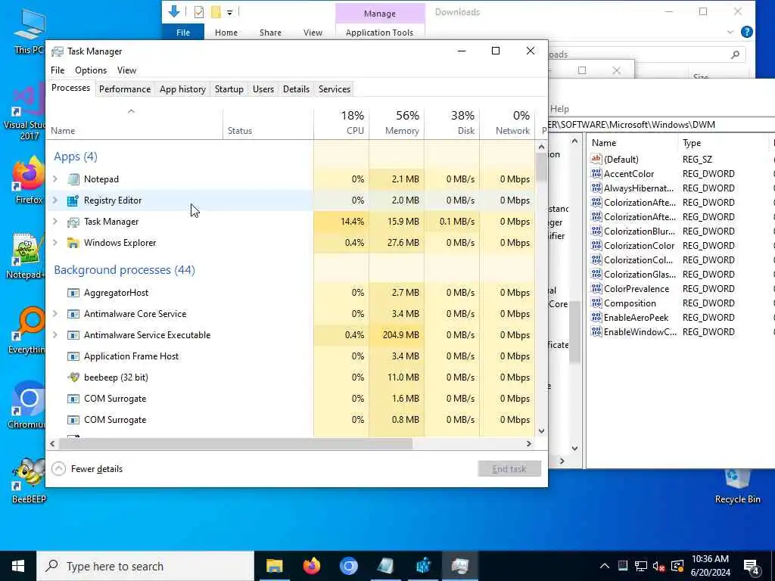The height and width of the screenshot is (581, 775).
Task: Sort processes by Memory column
Action: tap(397, 123)
